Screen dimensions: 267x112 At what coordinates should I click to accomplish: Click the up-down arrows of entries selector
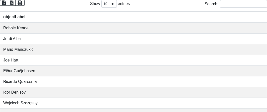click(x=113, y=4)
